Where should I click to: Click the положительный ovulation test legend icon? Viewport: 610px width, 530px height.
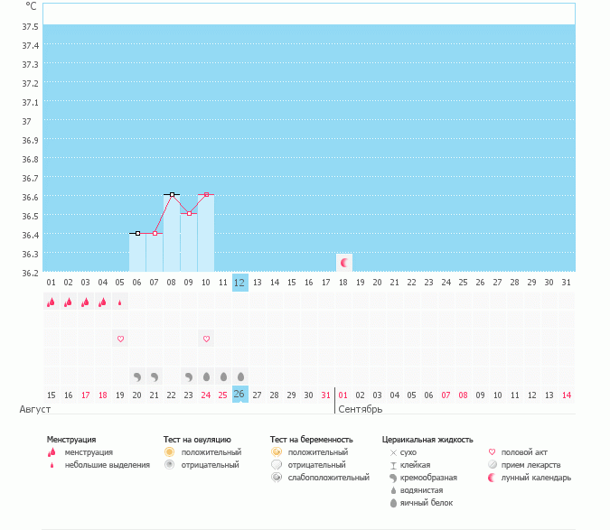169,451
